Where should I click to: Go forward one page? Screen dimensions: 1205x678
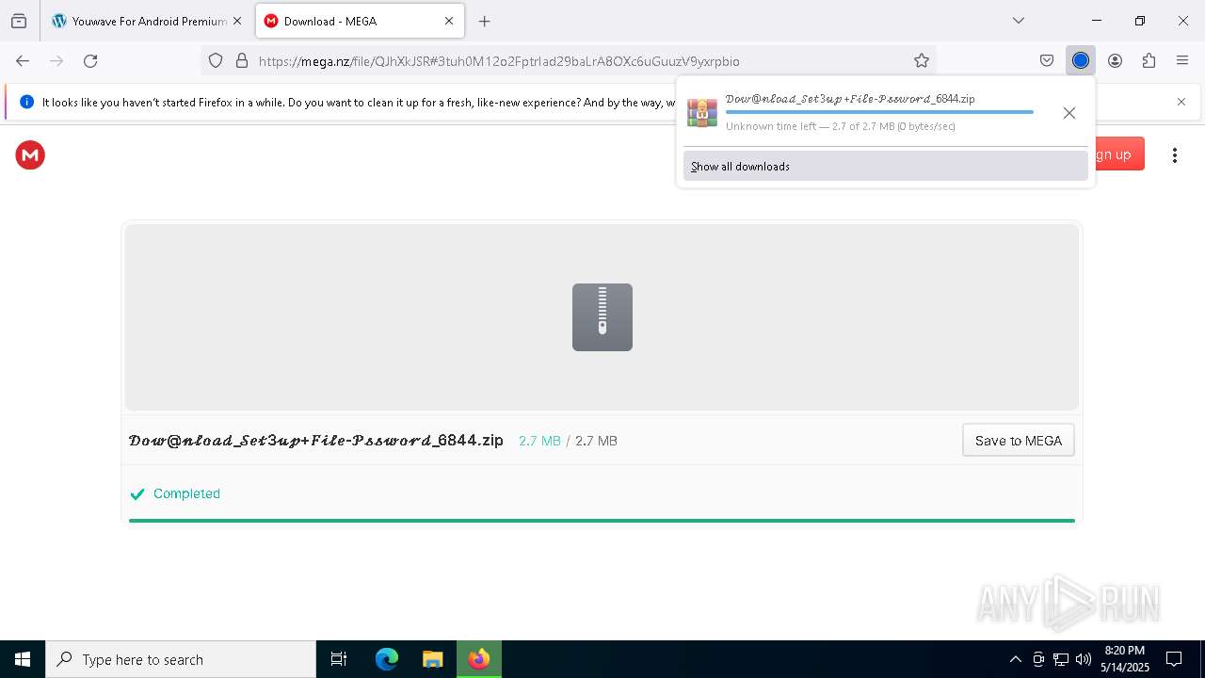click(56, 60)
